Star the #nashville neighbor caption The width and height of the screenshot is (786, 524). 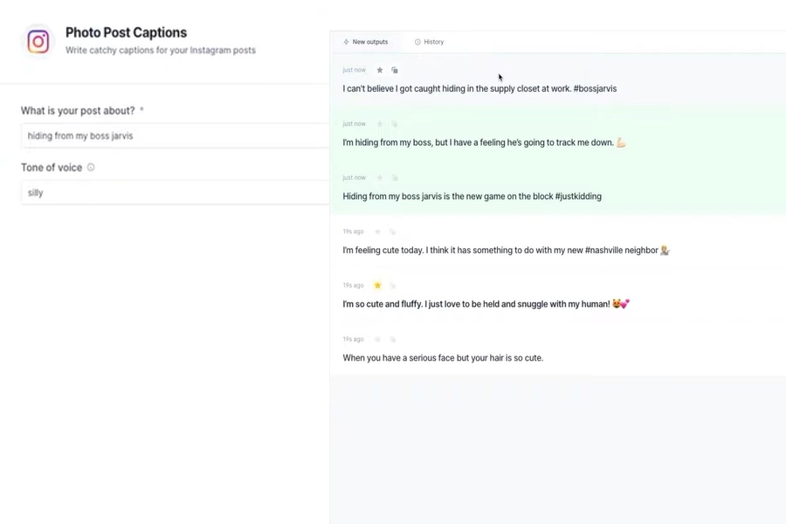378,231
